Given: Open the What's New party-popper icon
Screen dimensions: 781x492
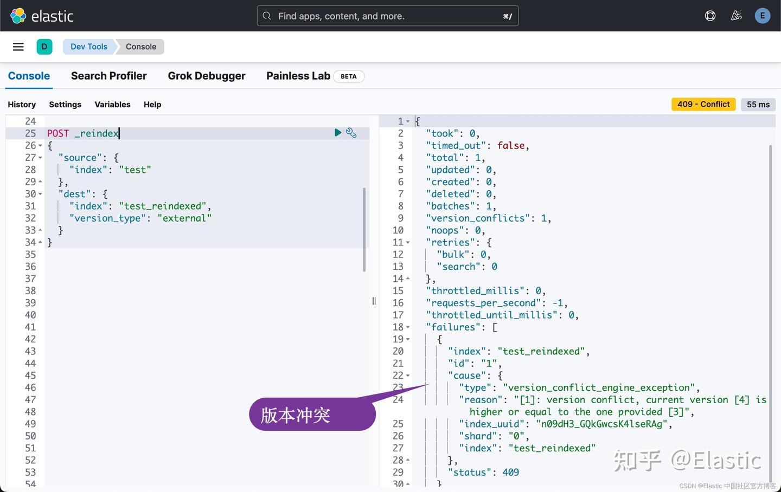Looking at the screenshot, I should (x=736, y=16).
